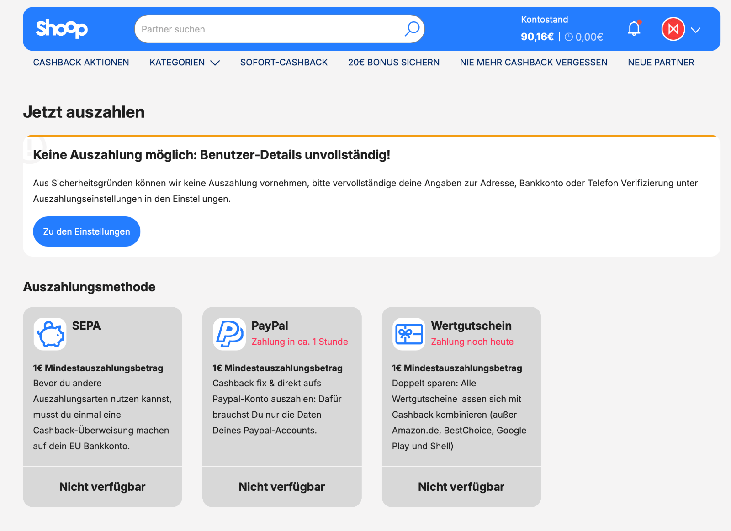Expand the KATEGORIEN dropdown
Viewport: 731px width, 531px height.
coord(185,63)
